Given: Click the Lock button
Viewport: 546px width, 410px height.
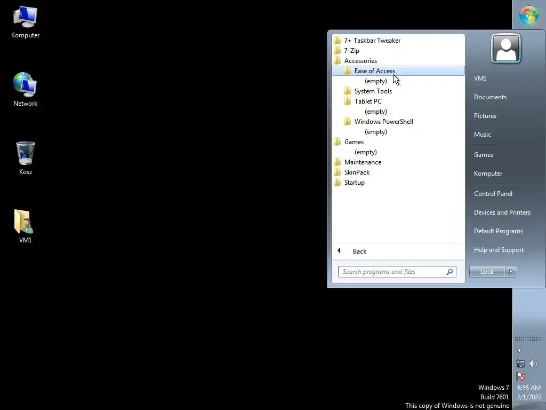Looking at the screenshot, I should [x=487, y=272].
